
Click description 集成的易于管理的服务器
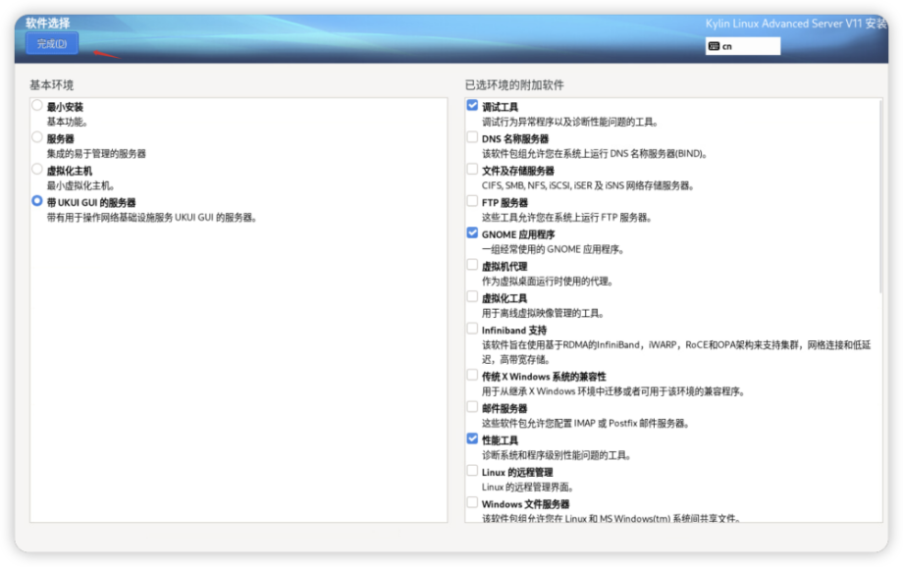click(x=96, y=154)
